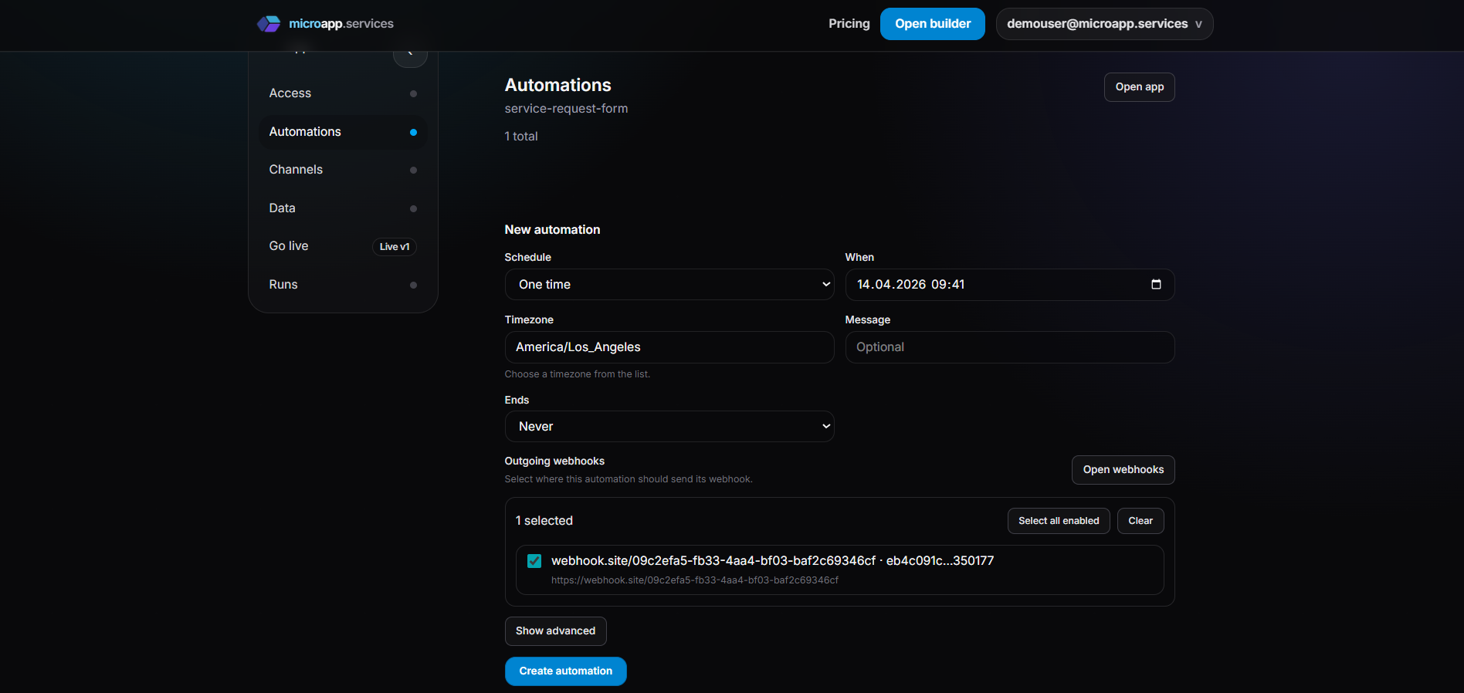This screenshot has height=693, width=1464.
Task: Clear the selected webhooks
Action: point(1140,521)
